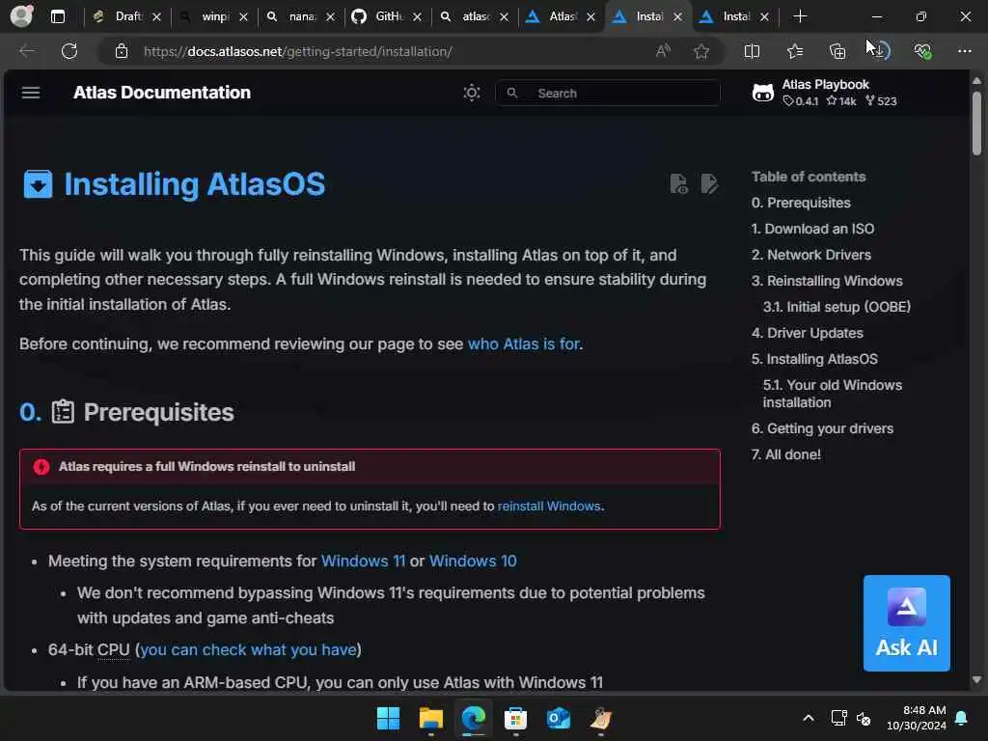
Task: Open the hamburger navigation menu
Action: pos(30,93)
